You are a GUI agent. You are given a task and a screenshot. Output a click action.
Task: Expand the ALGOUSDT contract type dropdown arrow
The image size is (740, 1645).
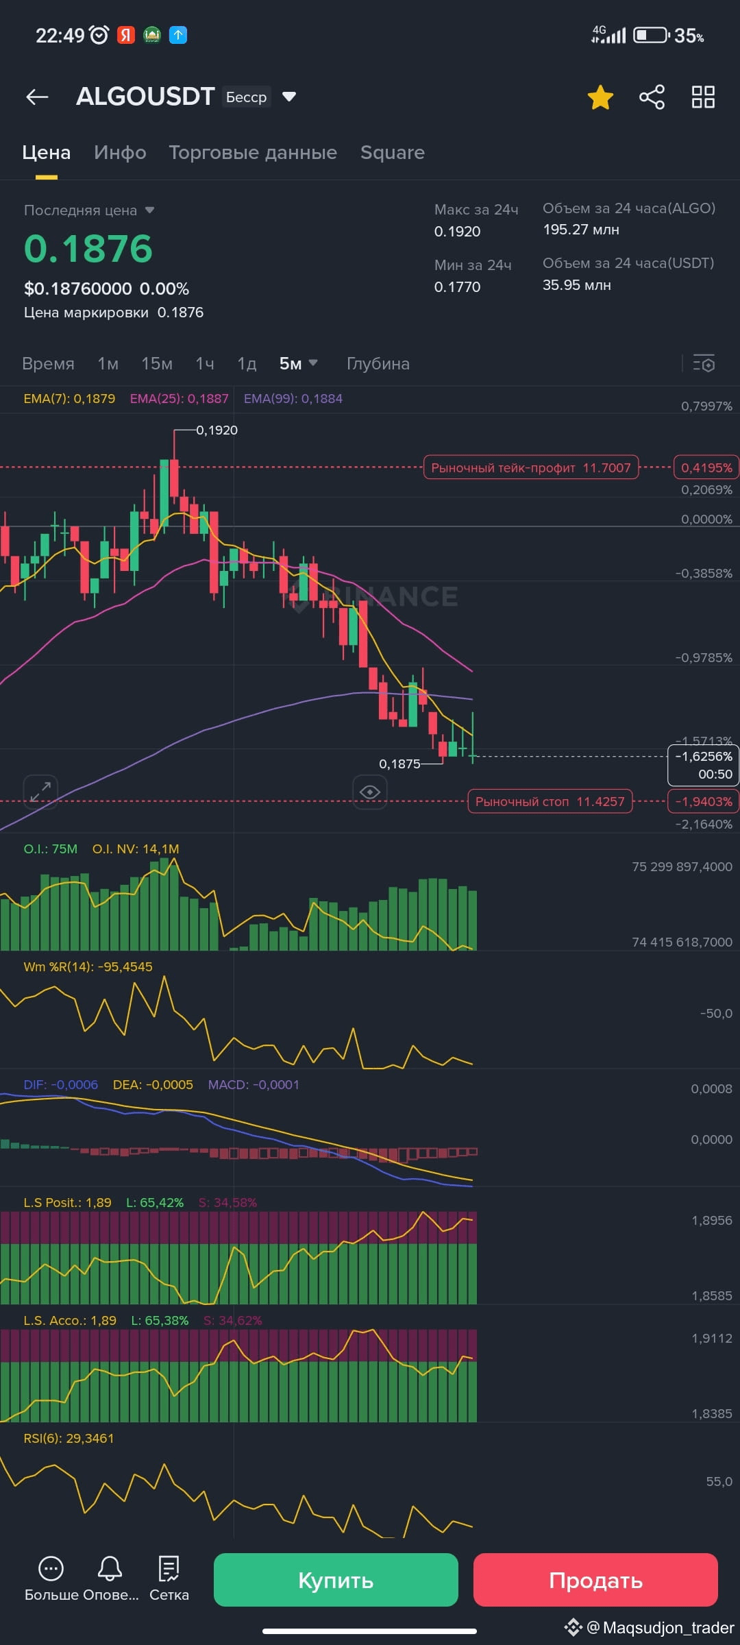point(289,97)
